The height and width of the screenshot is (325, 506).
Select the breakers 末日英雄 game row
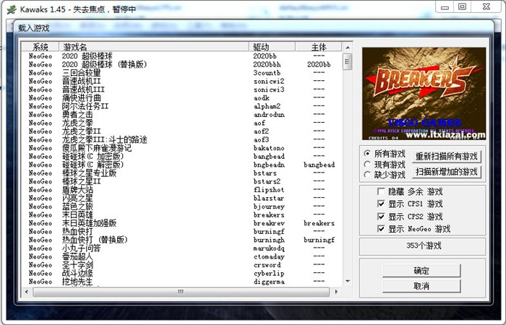(181, 214)
